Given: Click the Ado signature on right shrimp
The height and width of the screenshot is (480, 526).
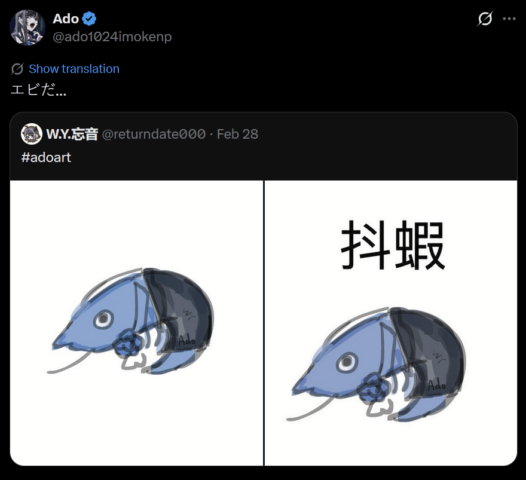Looking at the screenshot, I should tap(436, 385).
